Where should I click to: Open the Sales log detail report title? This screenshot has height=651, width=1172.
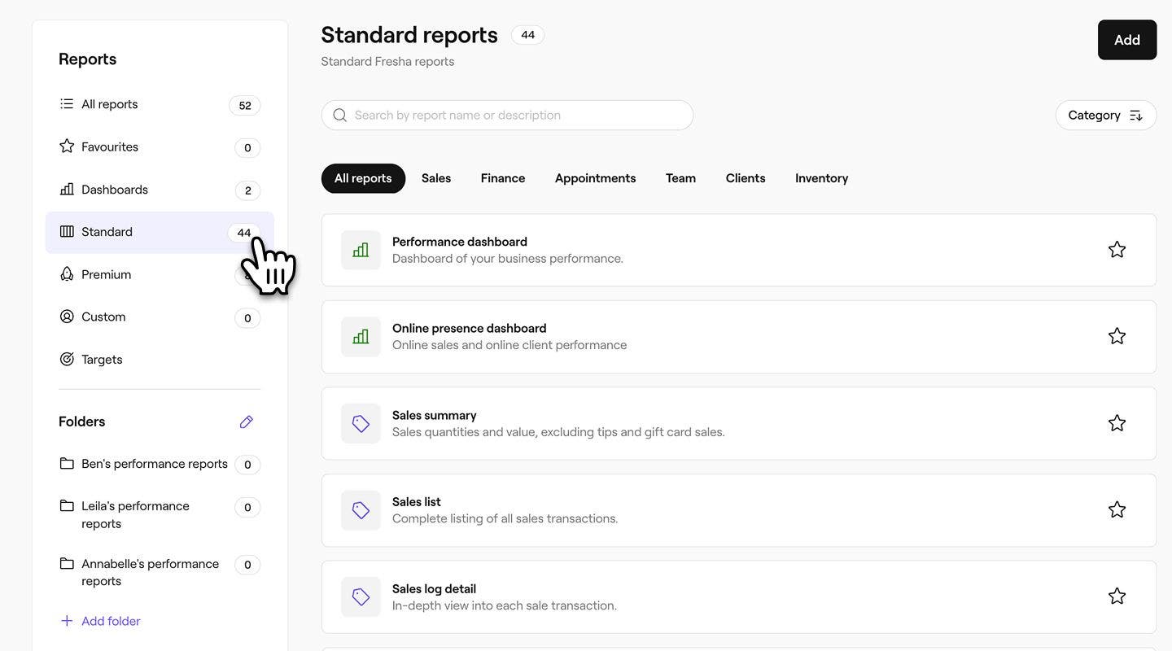[x=435, y=589]
